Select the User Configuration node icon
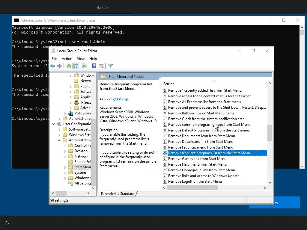The image size is (307, 230). pos(59,124)
